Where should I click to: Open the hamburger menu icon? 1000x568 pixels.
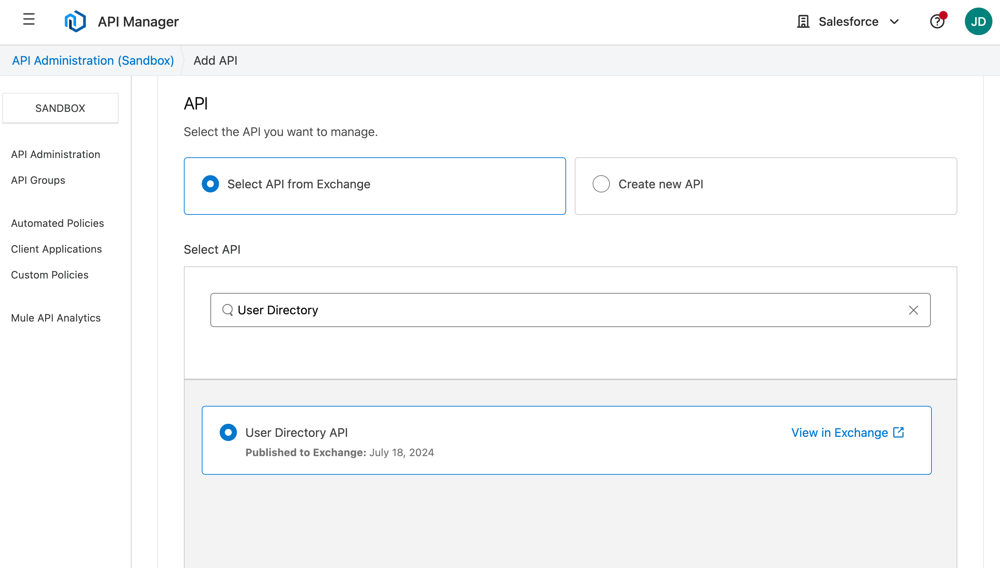(x=28, y=21)
